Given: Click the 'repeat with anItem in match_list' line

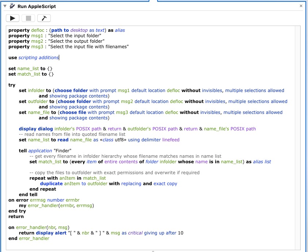Looking at the screenshot, I should coord(68,178).
